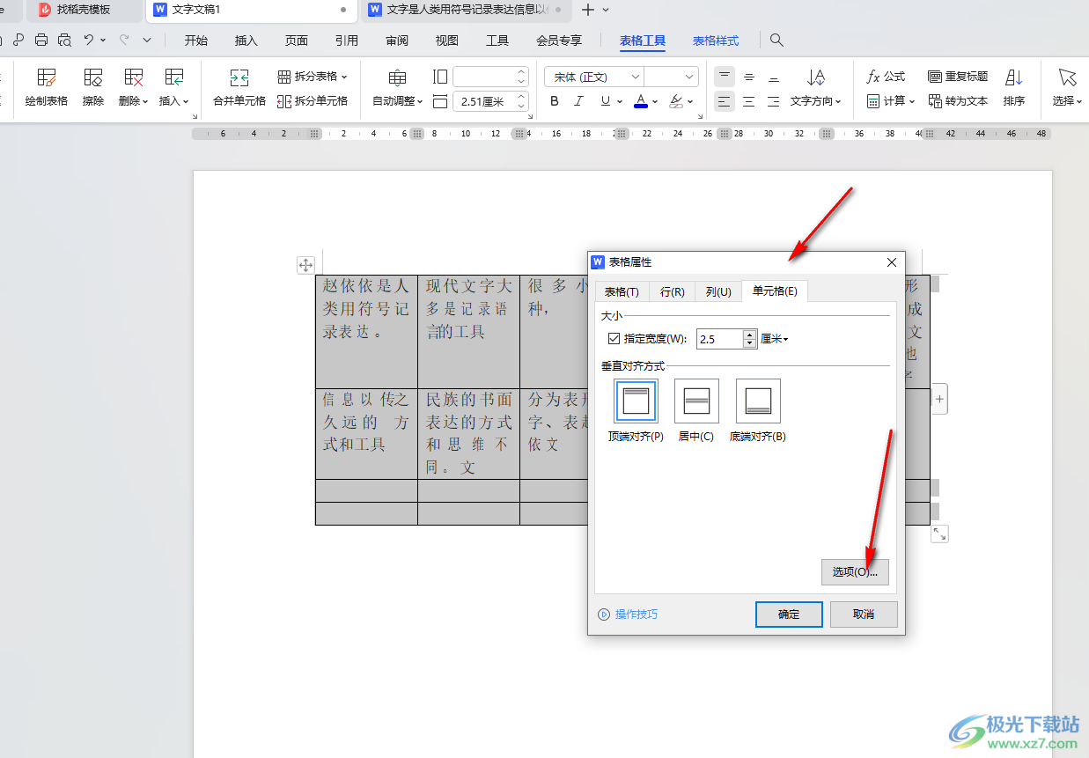Select 底端对齐(B) vertical alignment
This screenshot has height=758, width=1089.
758,410
